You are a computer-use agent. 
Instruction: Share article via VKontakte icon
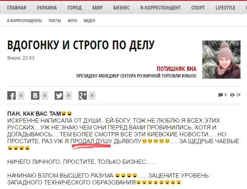[35, 95]
